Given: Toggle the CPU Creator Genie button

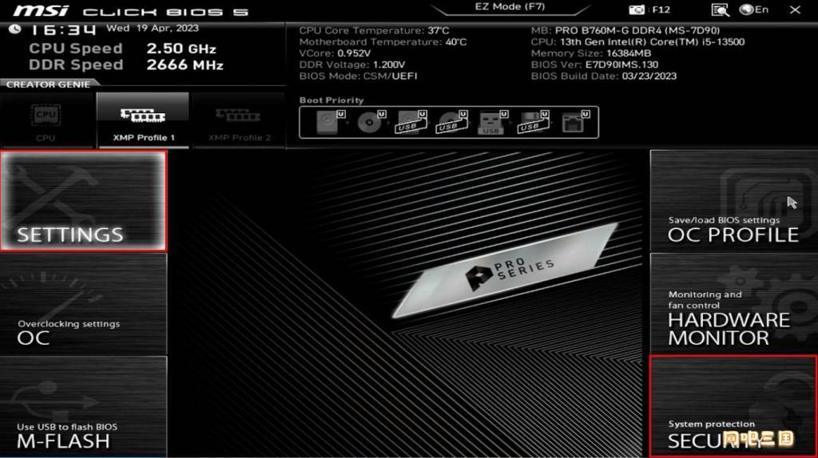Looking at the screenshot, I should [46, 120].
